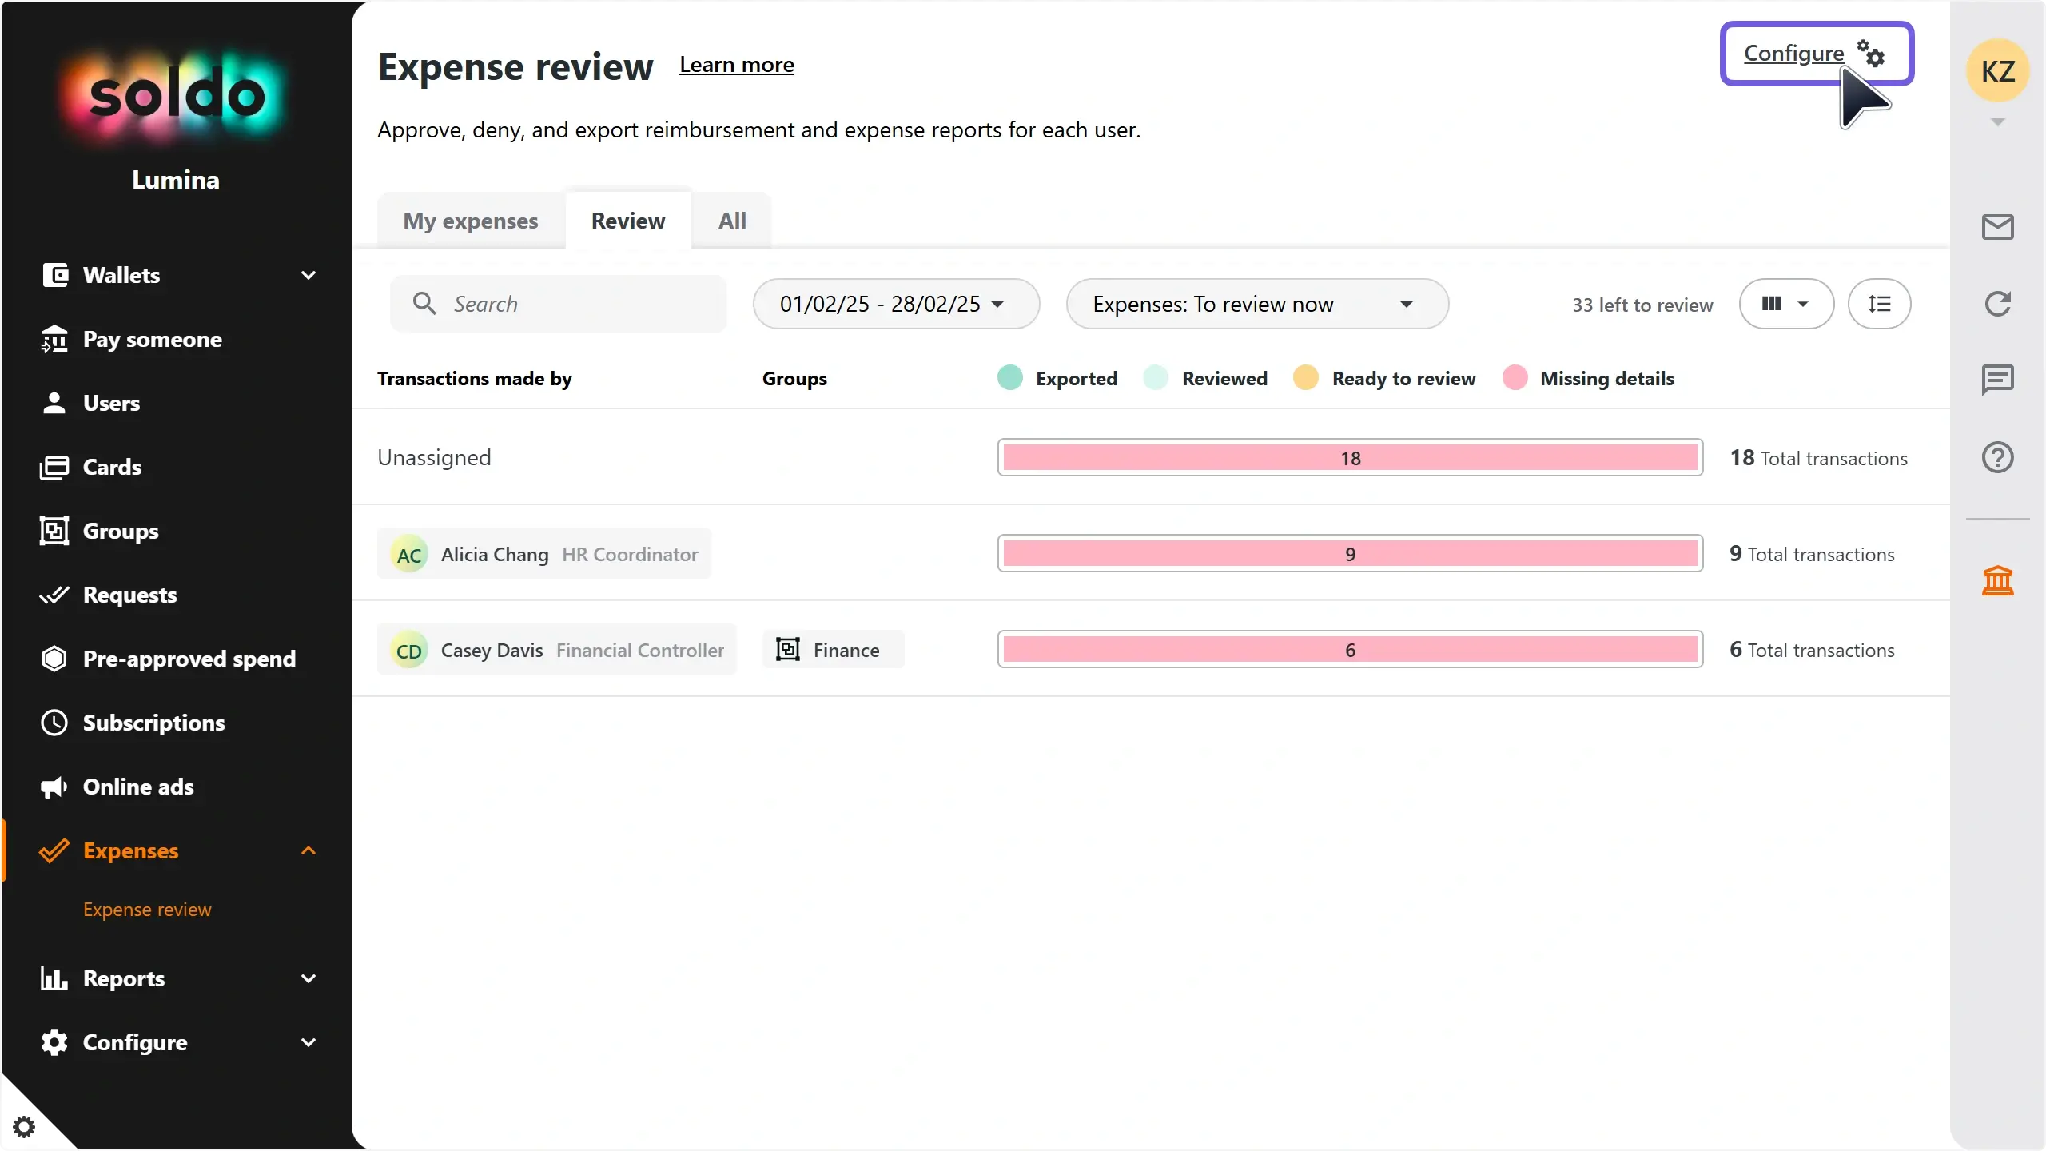The image size is (2046, 1151).
Task: Open the date range 01/02/25 - 28/02/25 dropdown
Action: (896, 304)
